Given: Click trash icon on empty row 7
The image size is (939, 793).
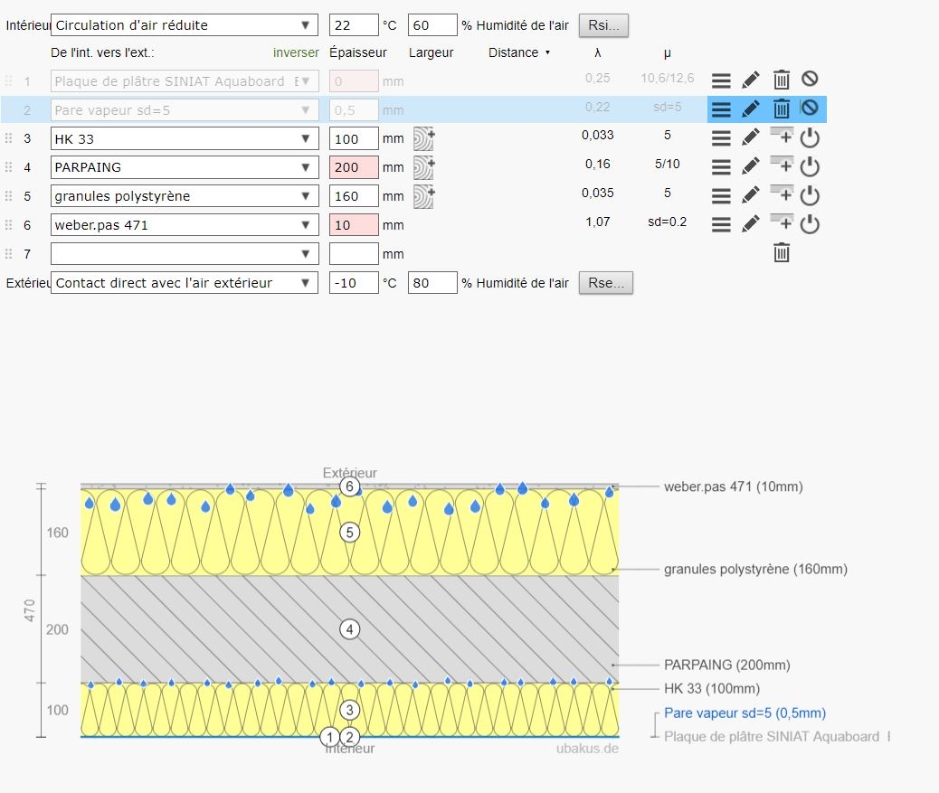Looking at the screenshot, I should (782, 254).
